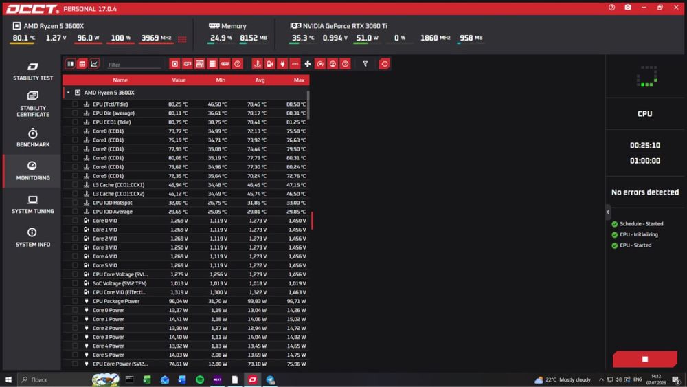Select the CPU Core Power (SVI2... row

pyautogui.click(x=186, y=364)
